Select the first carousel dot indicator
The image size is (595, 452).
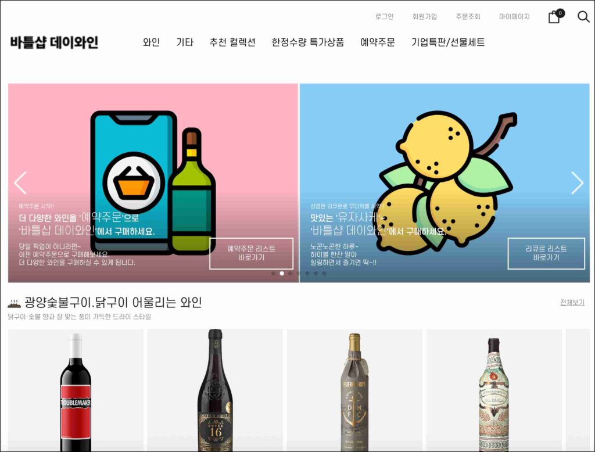[273, 273]
